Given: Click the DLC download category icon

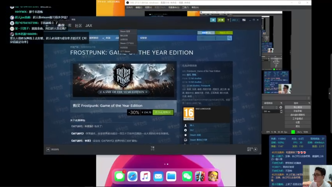Looking at the screenshot, I should [186, 130].
